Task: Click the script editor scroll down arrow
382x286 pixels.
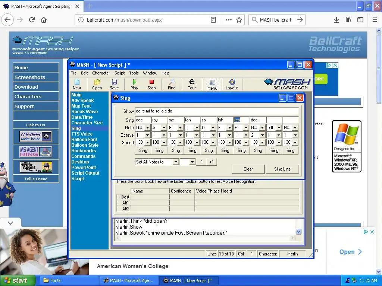Action: [299, 232]
